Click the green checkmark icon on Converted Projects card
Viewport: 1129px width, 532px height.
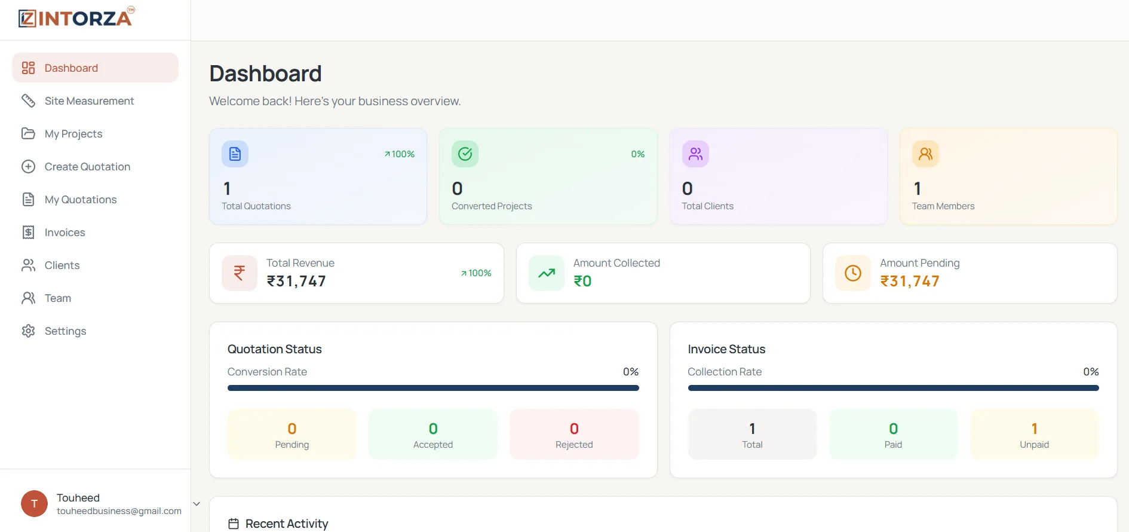[x=465, y=154]
